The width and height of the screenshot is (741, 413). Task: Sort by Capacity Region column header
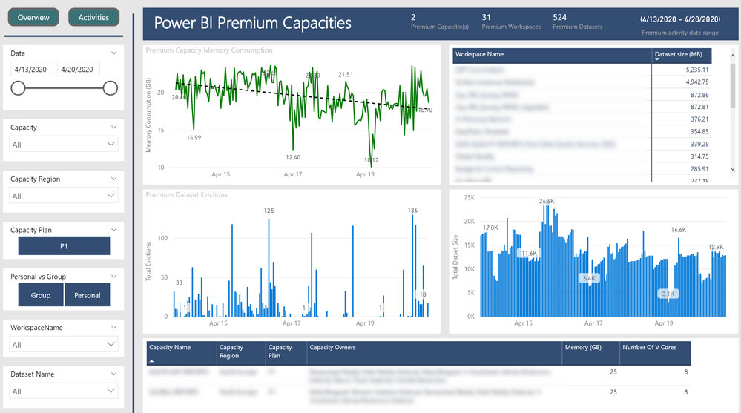[241, 353]
